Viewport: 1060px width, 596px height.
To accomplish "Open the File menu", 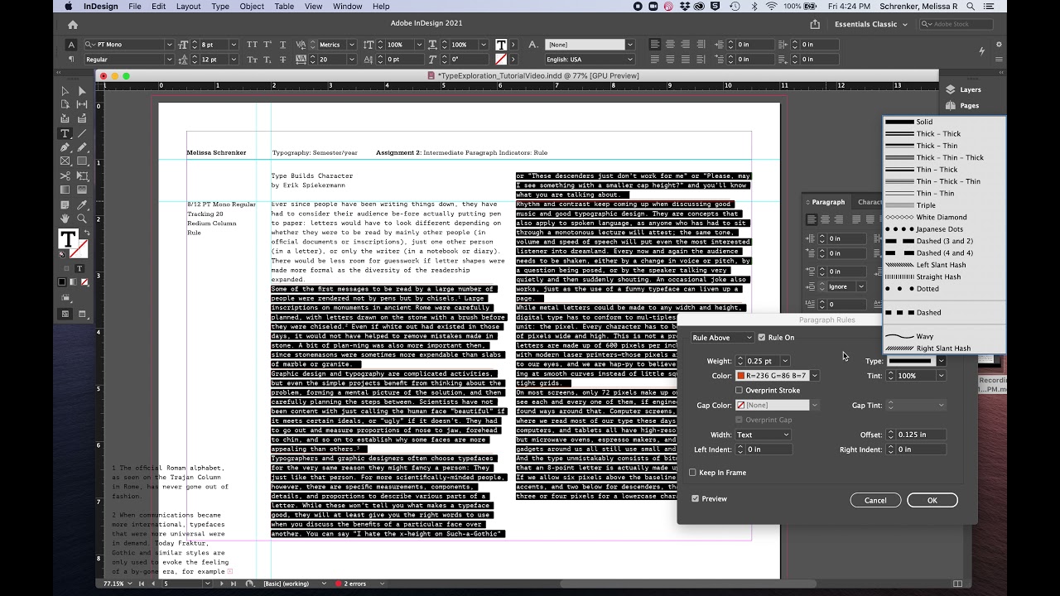I will tap(134, 6).
